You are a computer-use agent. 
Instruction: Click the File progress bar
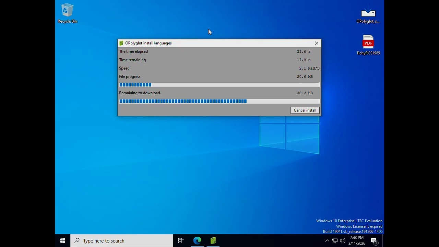point(219,85)
